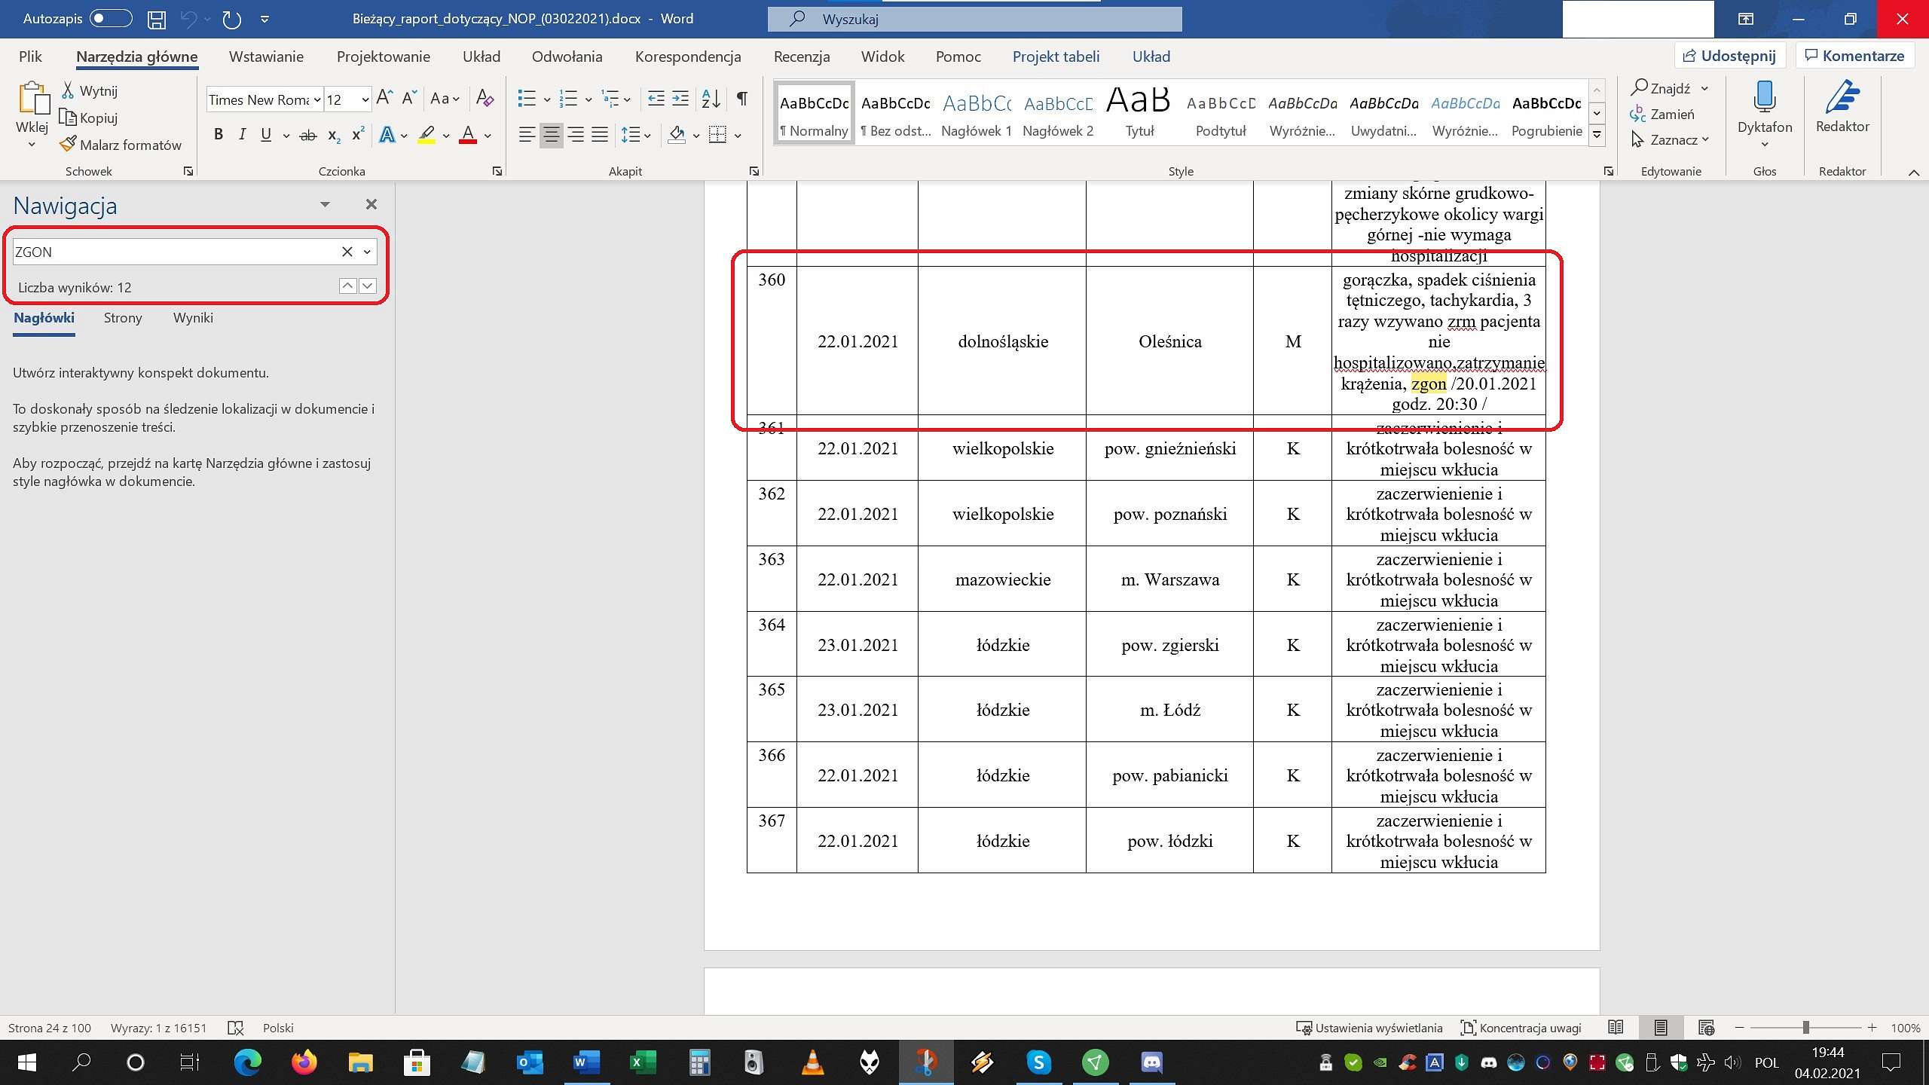
Task: Toggle subscript formatting
Action: (334, 136)
